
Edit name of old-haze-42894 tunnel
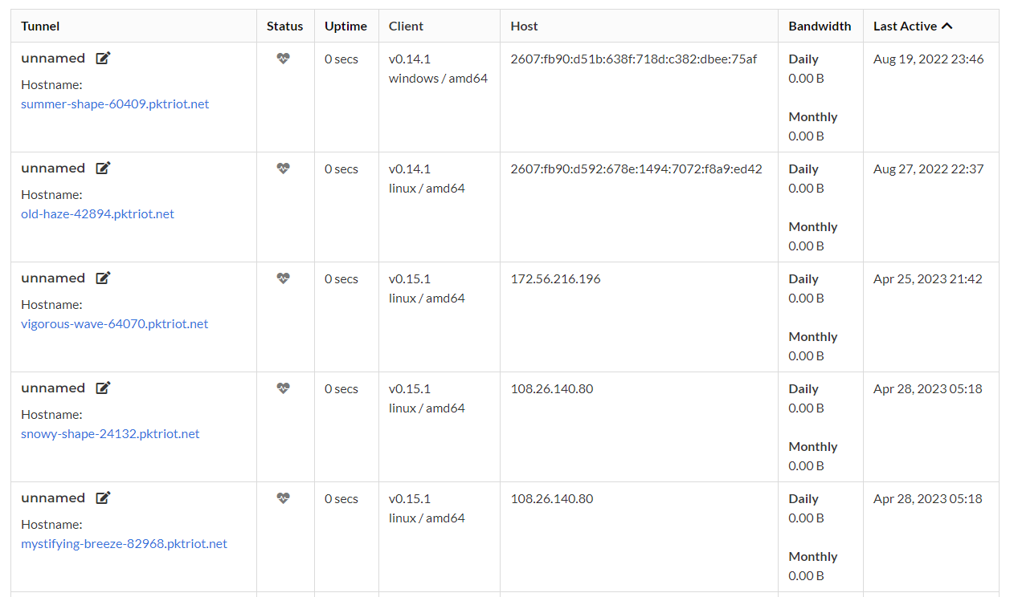(x=103, y=168)
